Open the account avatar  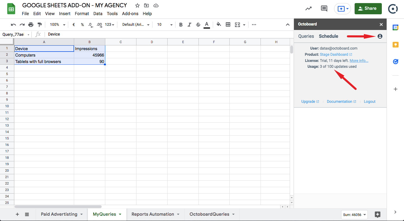[393, 9]
